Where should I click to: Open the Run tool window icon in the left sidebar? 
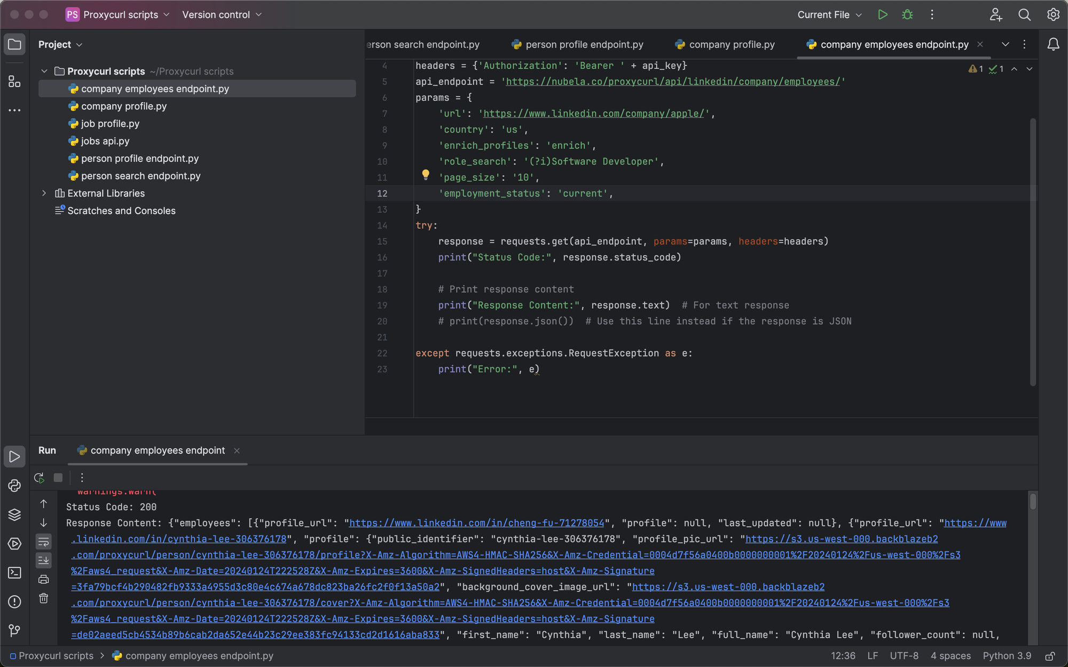pyautogui.click(x=14, y=457)
